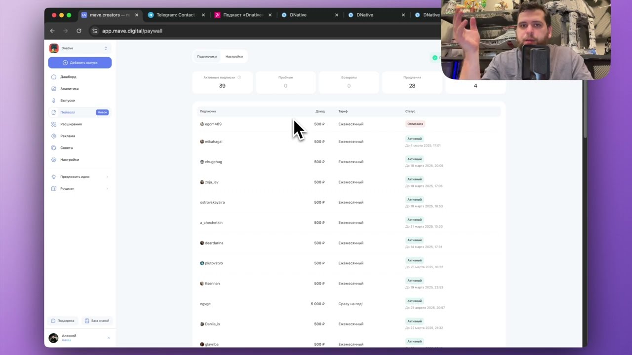Open the Дашборд sidebar icon
The width and height of the screenshot is (632, 355).
coord(54,77)
